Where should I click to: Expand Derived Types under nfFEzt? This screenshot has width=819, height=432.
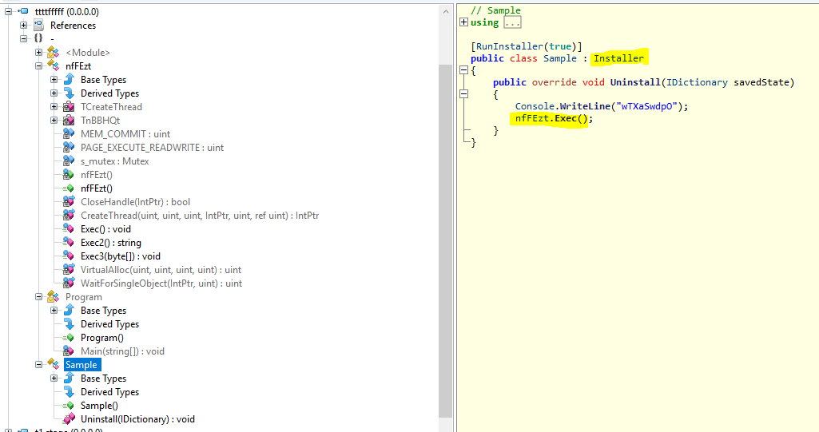click(x=54, y=93)
